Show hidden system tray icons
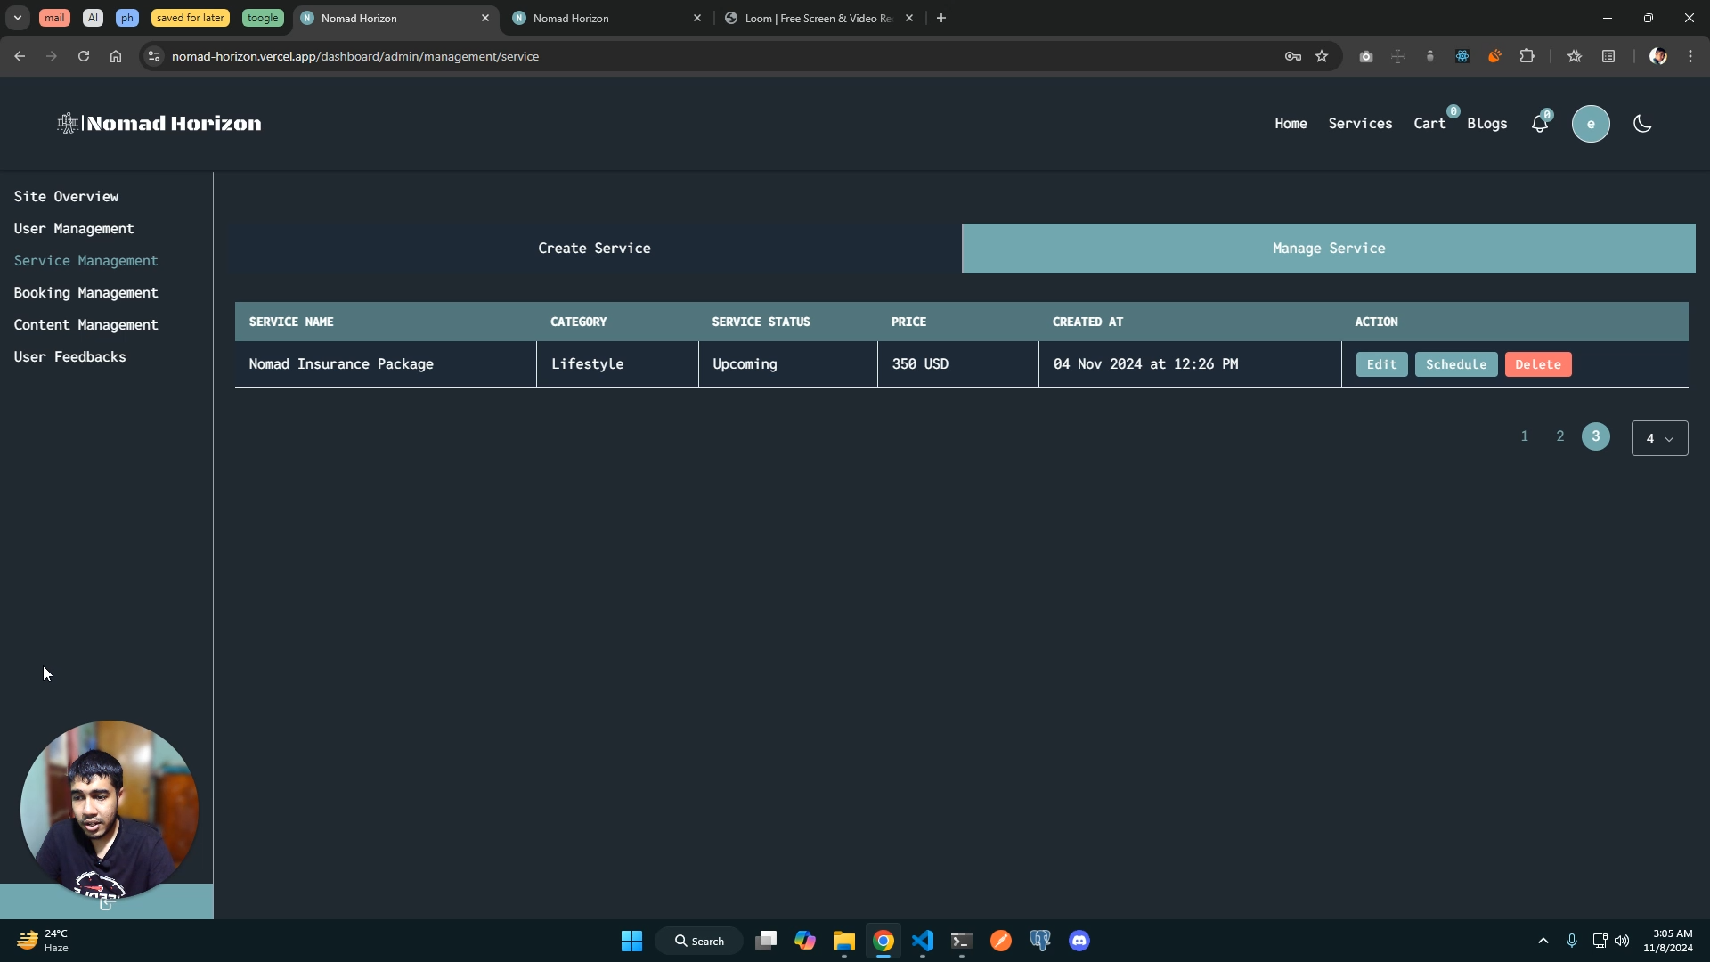Screen dimensions: 1710x962 point(1543,941)
